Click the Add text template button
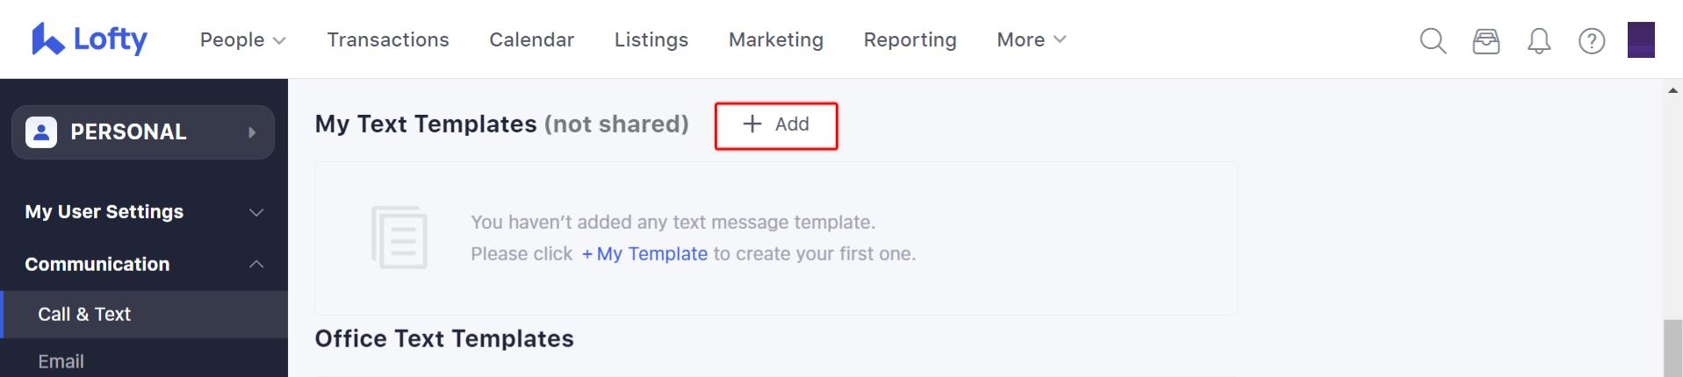1683x377 pixels. pyautogui.click(x=776, y=125)
